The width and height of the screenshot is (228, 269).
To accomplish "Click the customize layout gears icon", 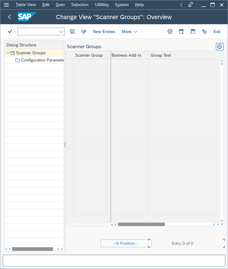I will tap(204, 32).
